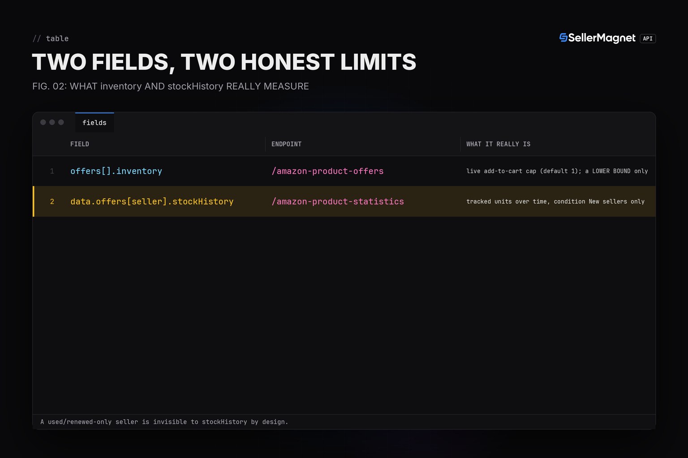Click the third gray window dot
Viewport: 688px width, 458px height.
pos(61,122)
